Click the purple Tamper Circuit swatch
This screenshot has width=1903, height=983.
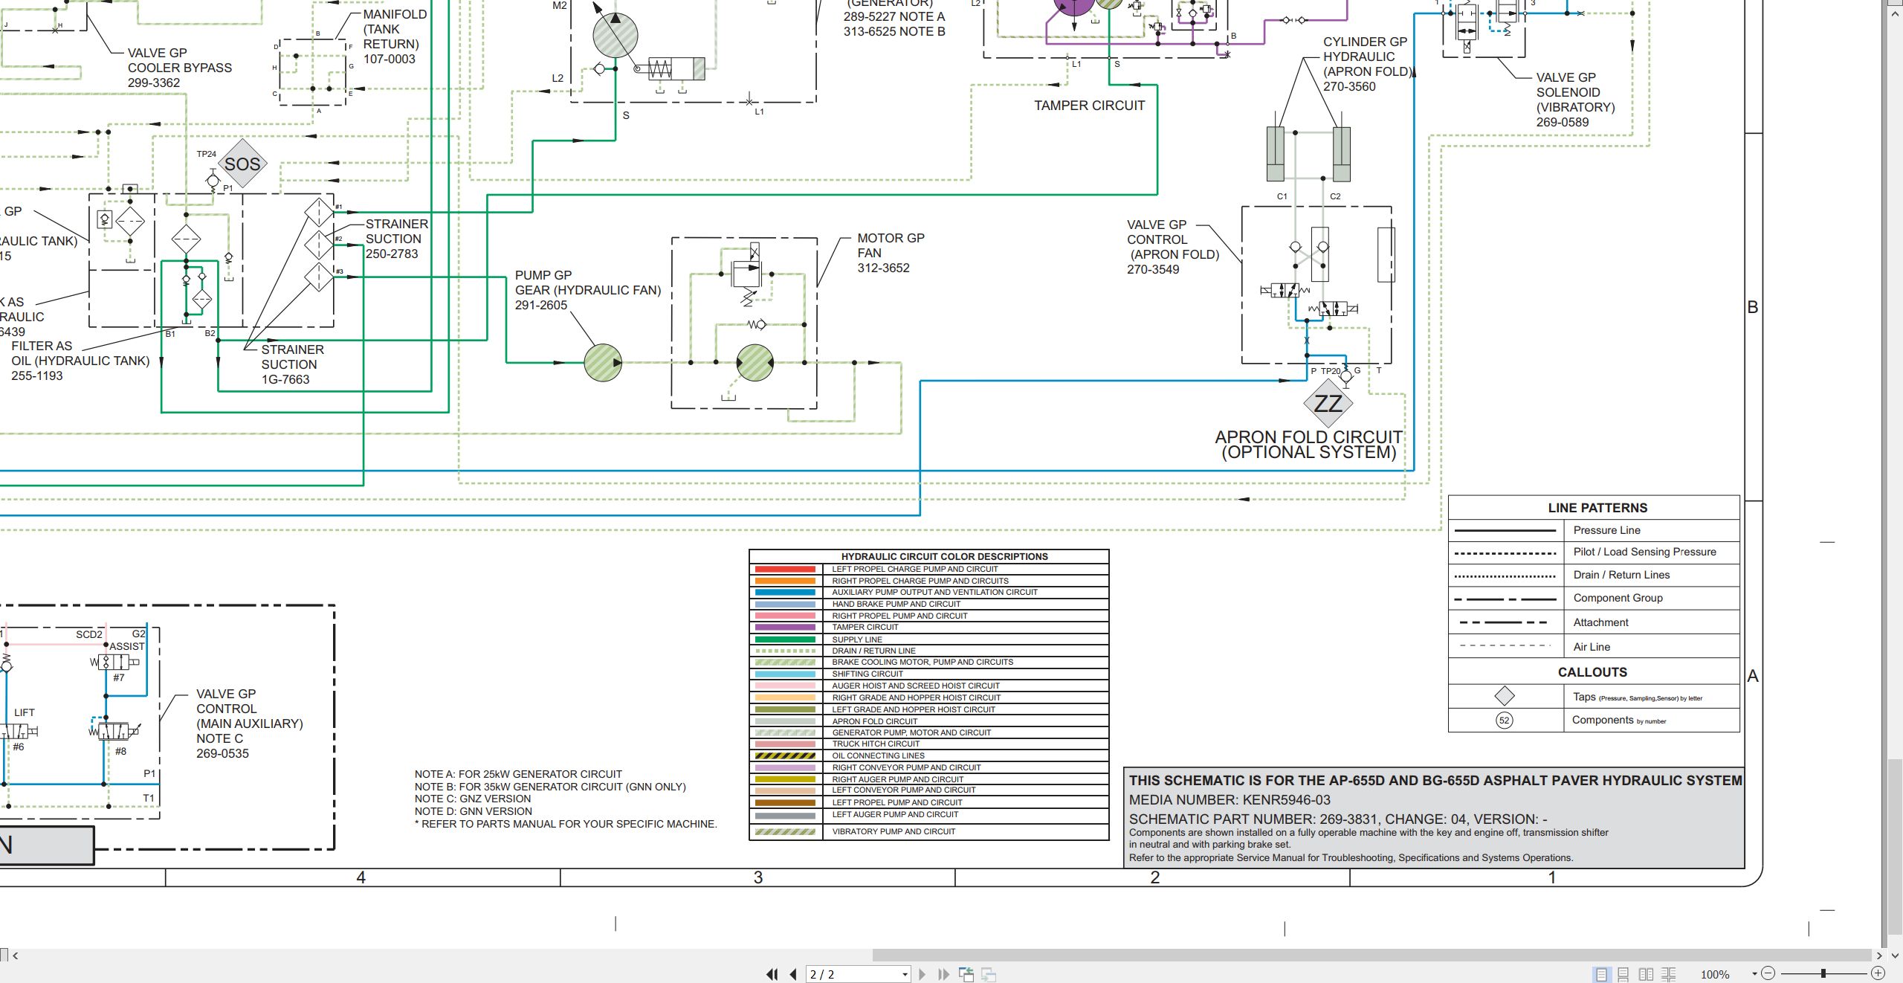[x=785, y=627]
